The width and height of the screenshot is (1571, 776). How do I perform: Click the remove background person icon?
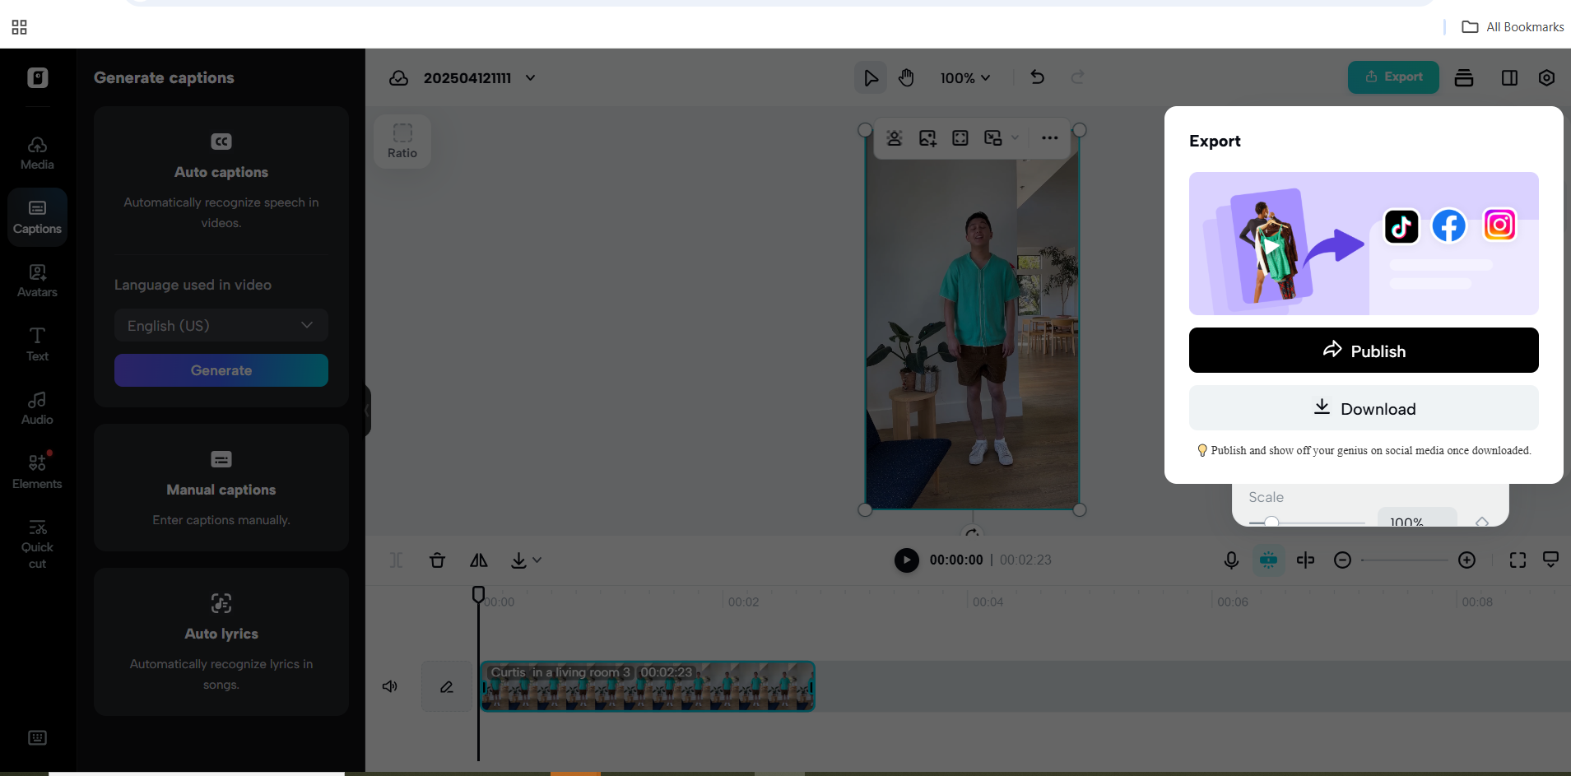pyautogui.click(x=895, y=137)
